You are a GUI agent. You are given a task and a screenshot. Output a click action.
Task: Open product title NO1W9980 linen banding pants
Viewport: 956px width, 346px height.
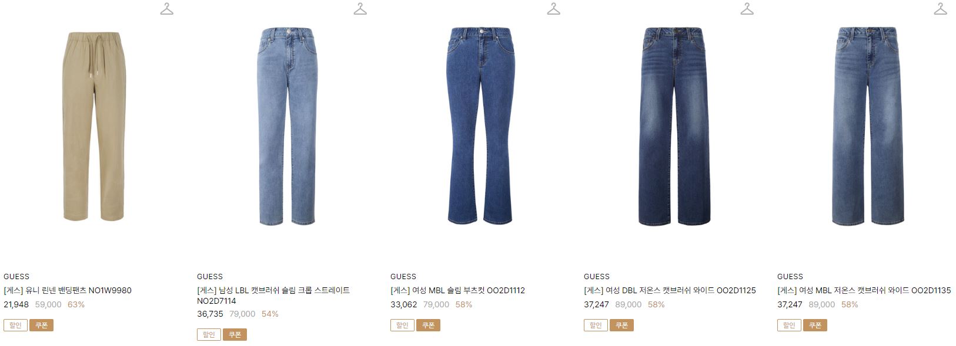pyautogui.click(x=68, y=290)
